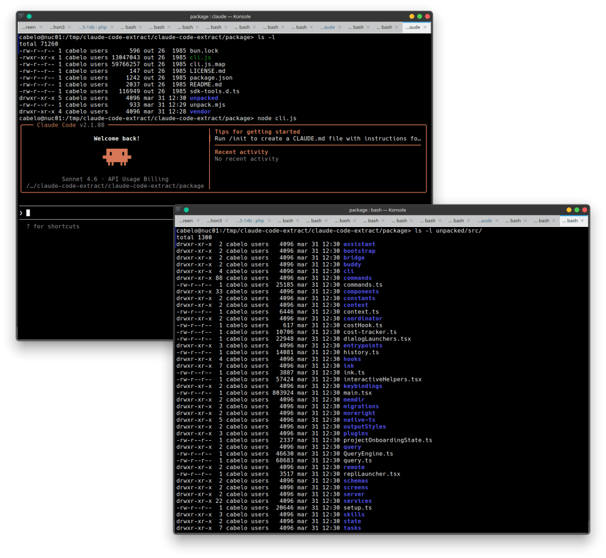The width and height of the screenshot is (606, 558).
Task: Close the active ...aude tab in the claude window
Action: [426, 27]
